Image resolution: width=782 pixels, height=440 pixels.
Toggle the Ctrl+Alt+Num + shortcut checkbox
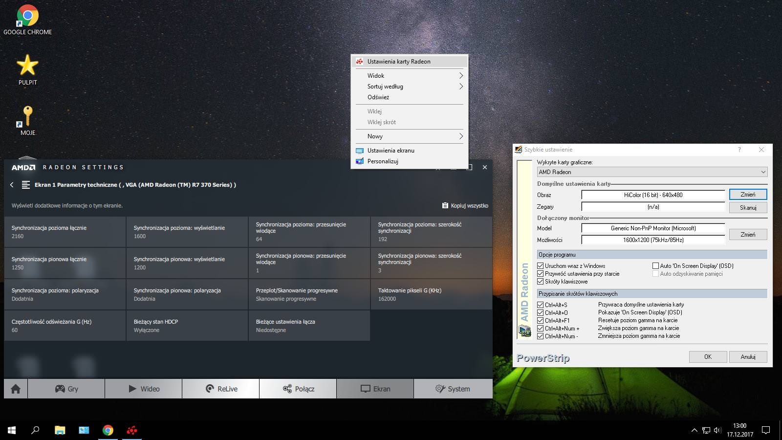tap(540, 329)
